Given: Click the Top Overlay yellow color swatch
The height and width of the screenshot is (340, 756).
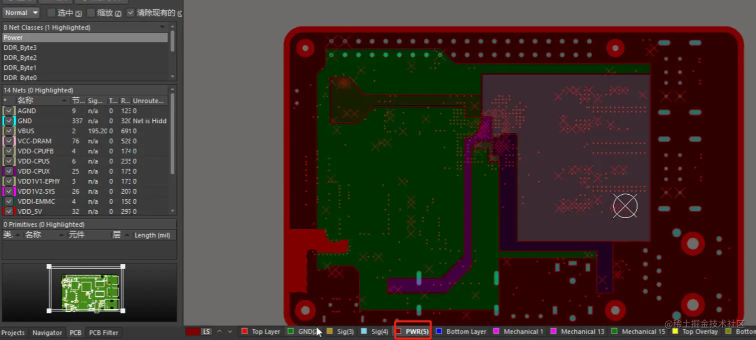Looking at the screenshot, I should pos(675,331).
